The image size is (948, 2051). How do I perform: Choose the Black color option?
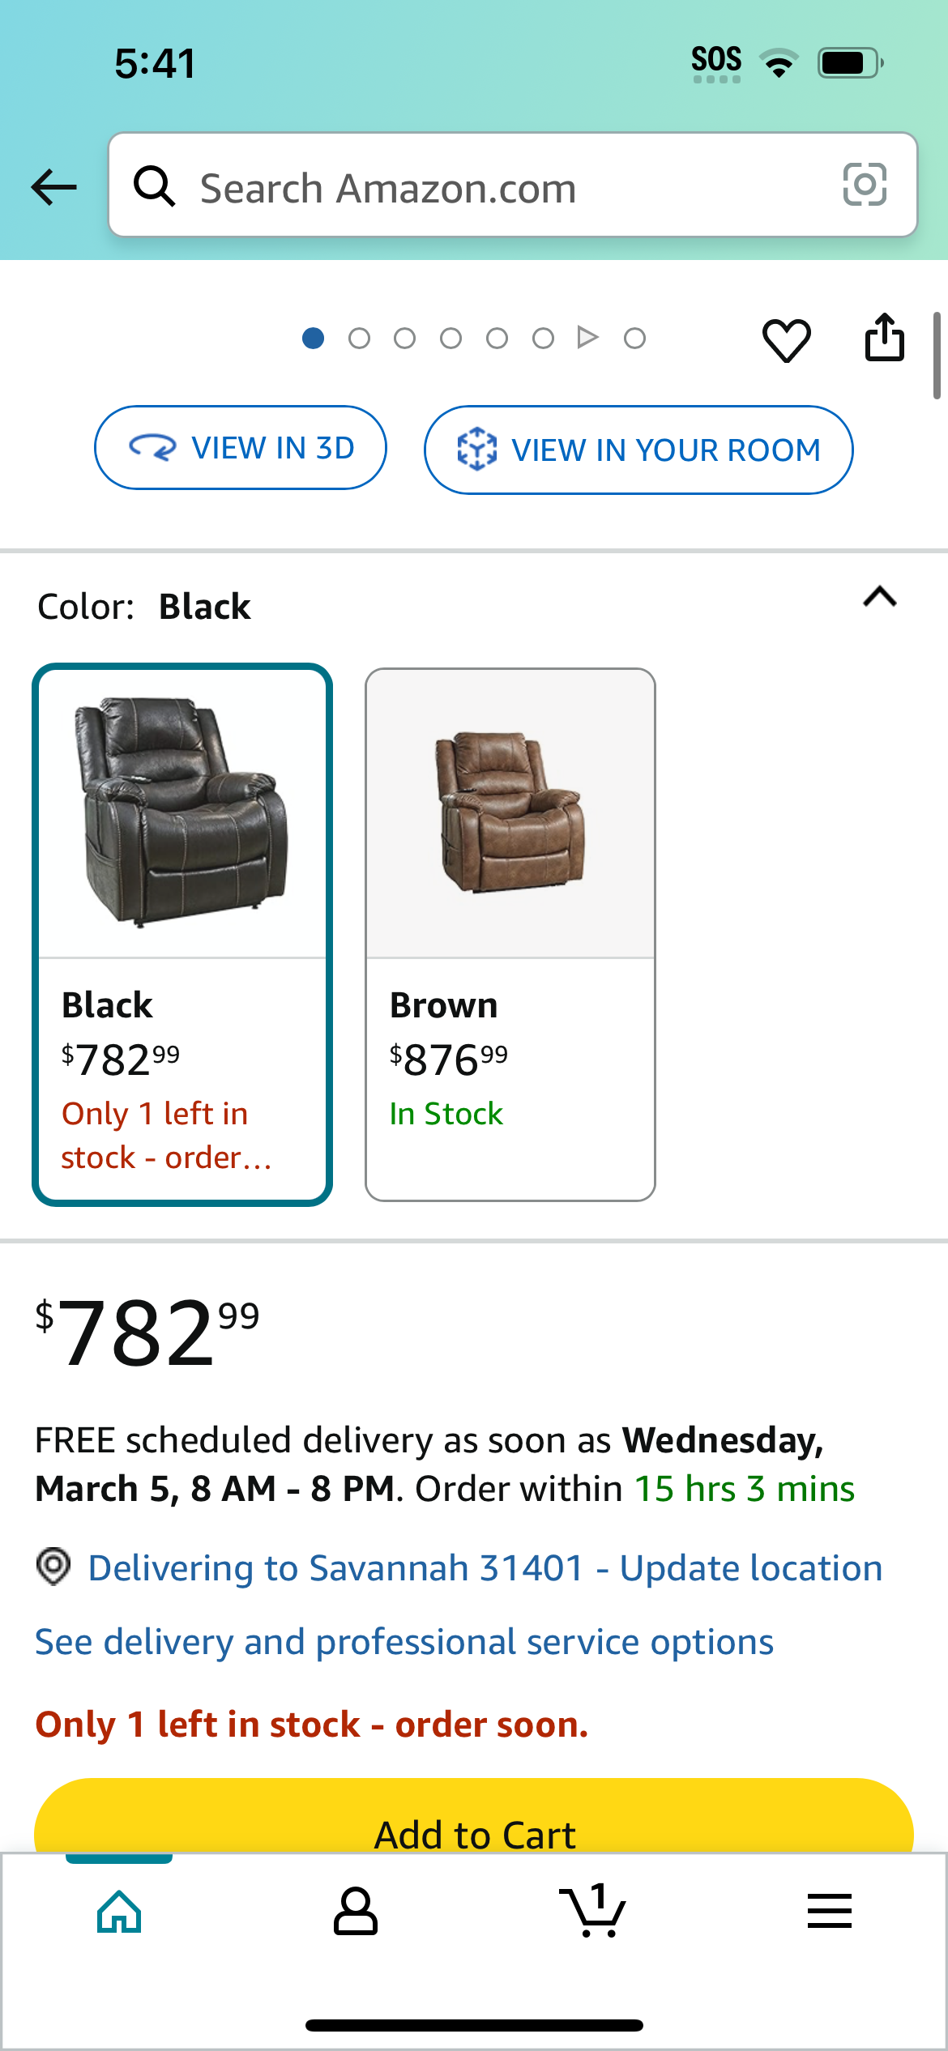[x=182, y=934]
